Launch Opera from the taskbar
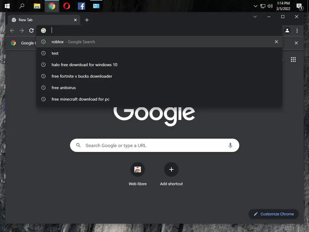The height and width of the screenshot is (232, 309). pos(67,6)
